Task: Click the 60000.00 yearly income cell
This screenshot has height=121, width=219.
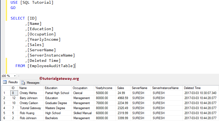Action: [105, 113]
